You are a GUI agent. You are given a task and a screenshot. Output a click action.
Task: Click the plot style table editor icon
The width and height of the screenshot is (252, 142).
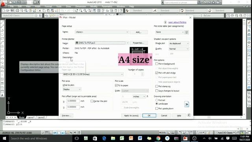pyautogui.click(x=187, y=32)
